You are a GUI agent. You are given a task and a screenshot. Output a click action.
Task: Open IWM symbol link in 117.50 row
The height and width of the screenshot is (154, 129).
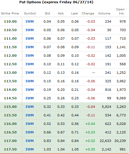coord(30,149)
